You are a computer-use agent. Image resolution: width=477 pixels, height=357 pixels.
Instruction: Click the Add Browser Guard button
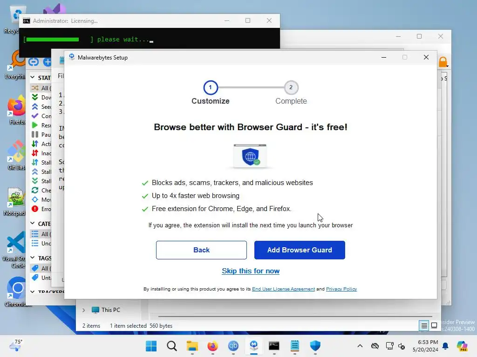click(300, 250)
